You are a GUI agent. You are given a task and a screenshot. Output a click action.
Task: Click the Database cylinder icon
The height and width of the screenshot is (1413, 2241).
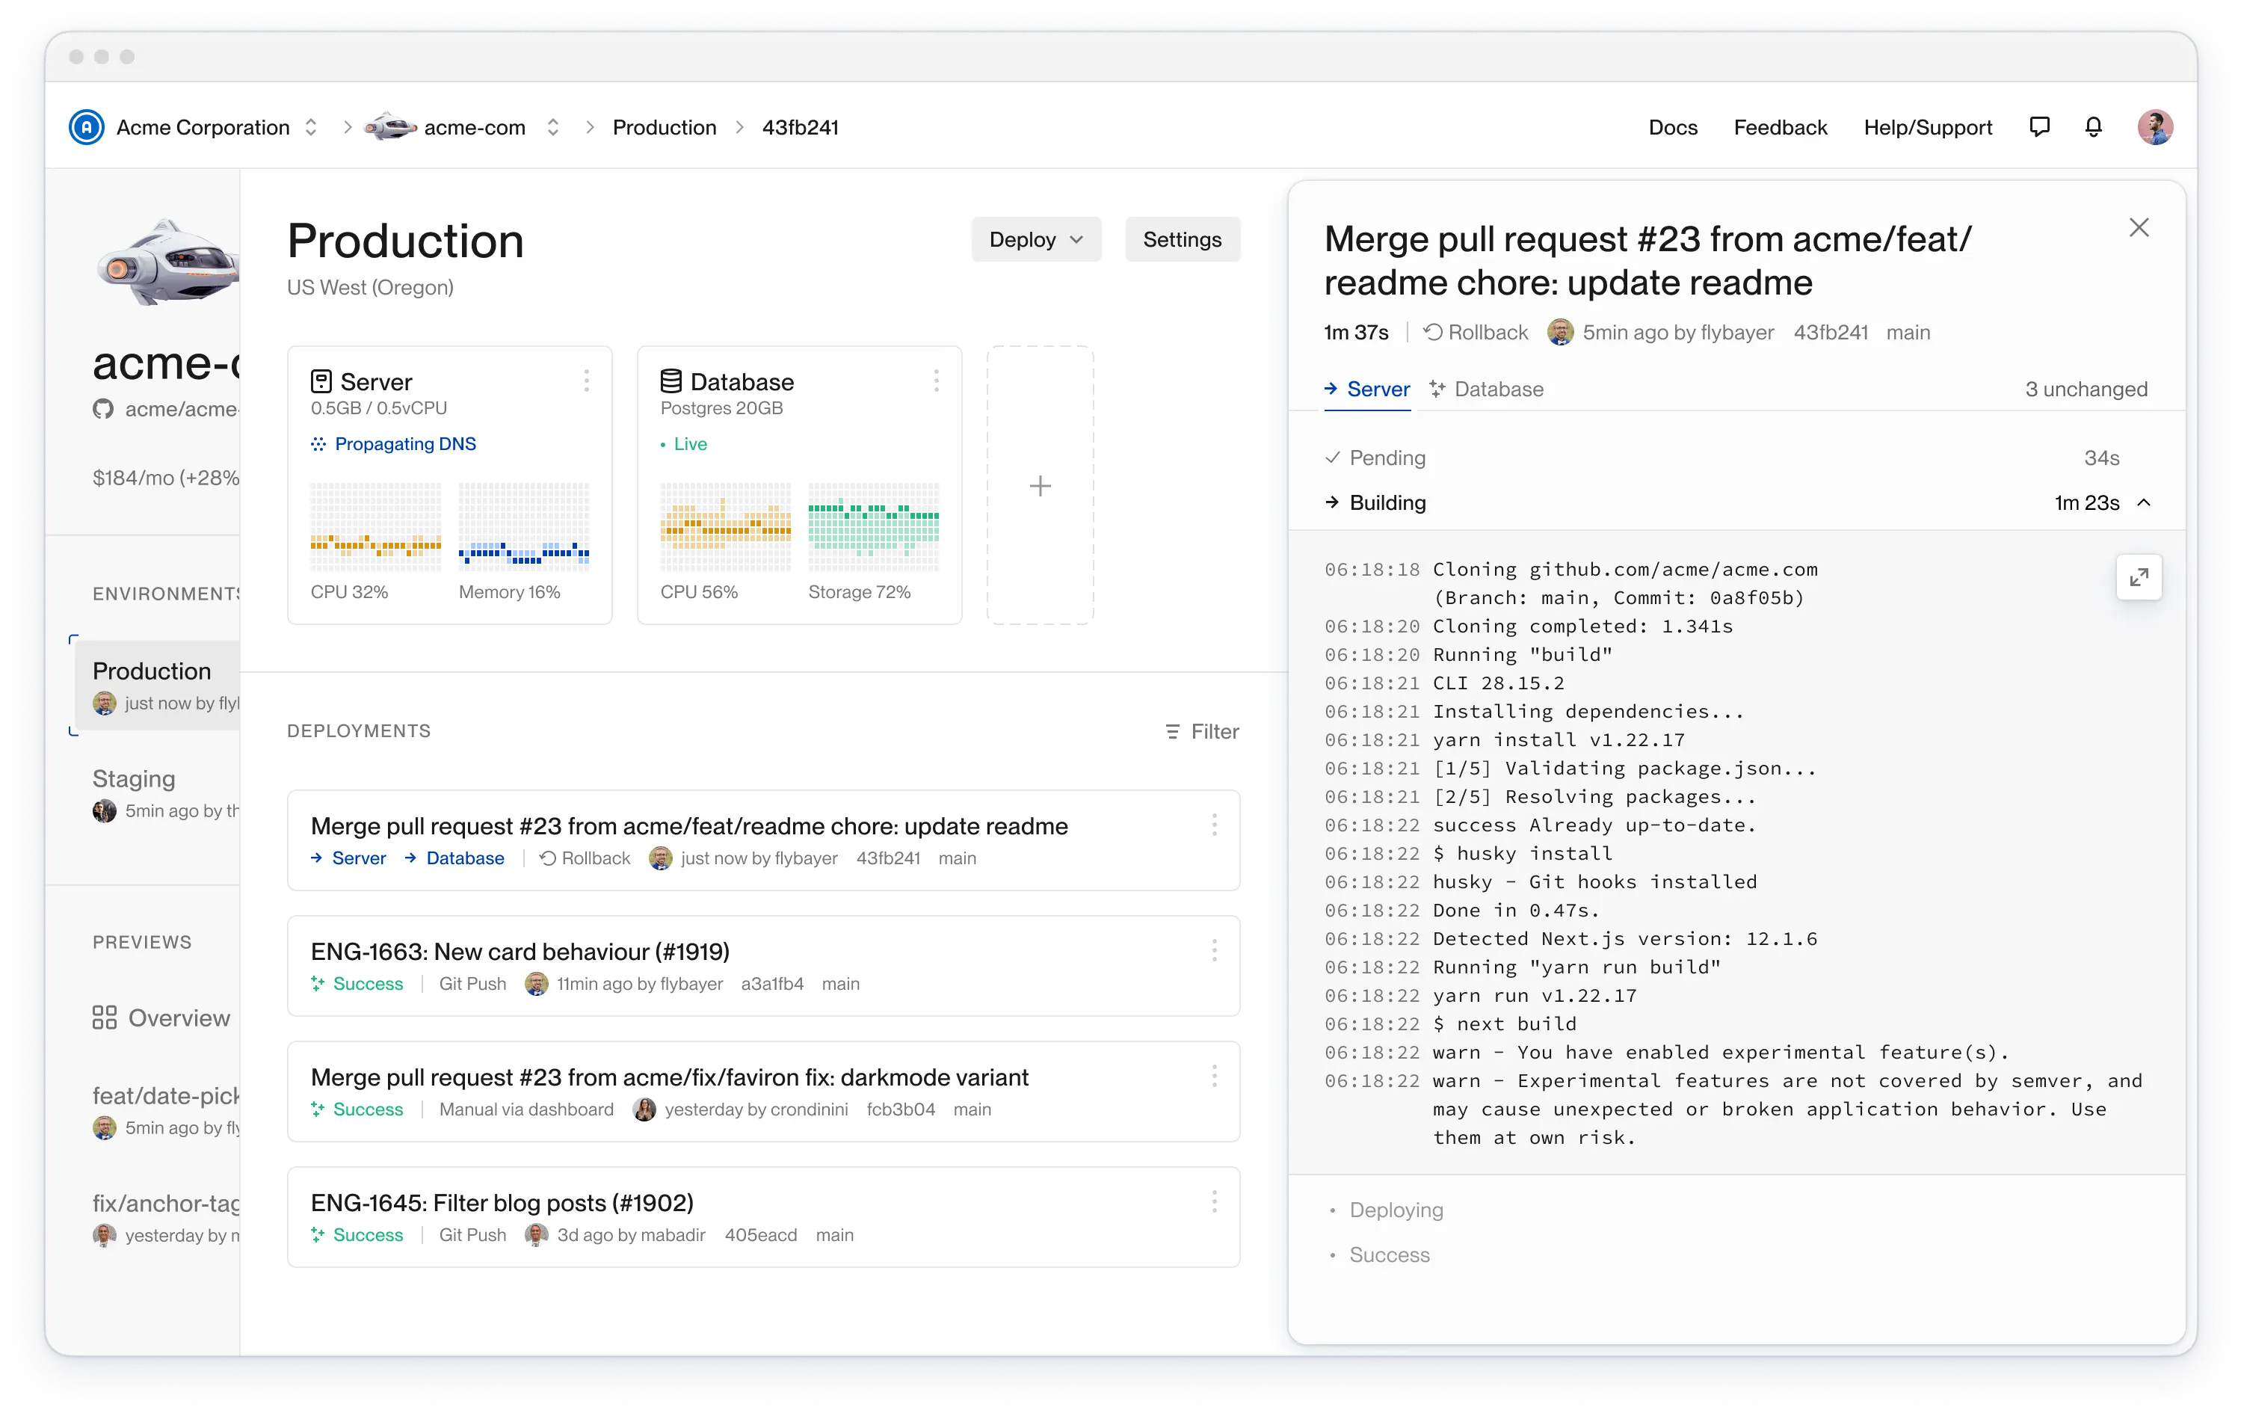[x=671, y=381]
